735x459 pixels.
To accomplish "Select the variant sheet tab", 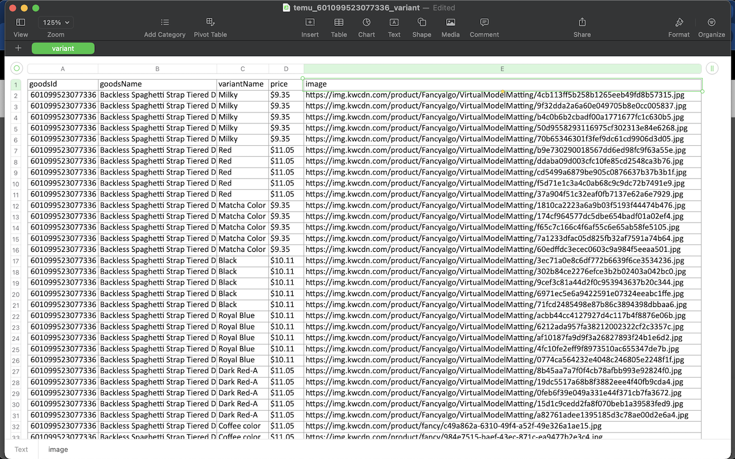I will point(63,48).
